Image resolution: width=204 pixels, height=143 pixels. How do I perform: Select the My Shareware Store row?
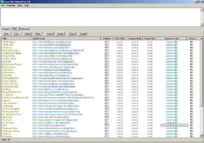tap(100, 114)
